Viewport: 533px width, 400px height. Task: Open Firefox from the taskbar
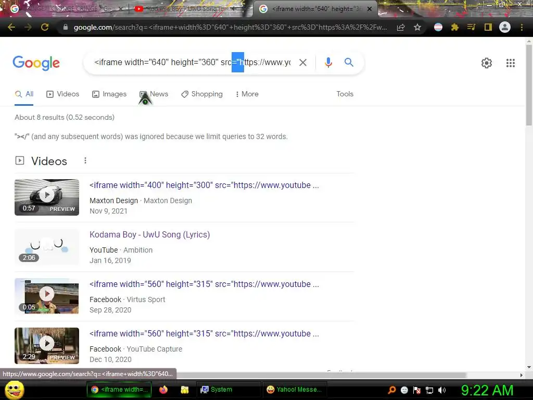coord(163,390)
